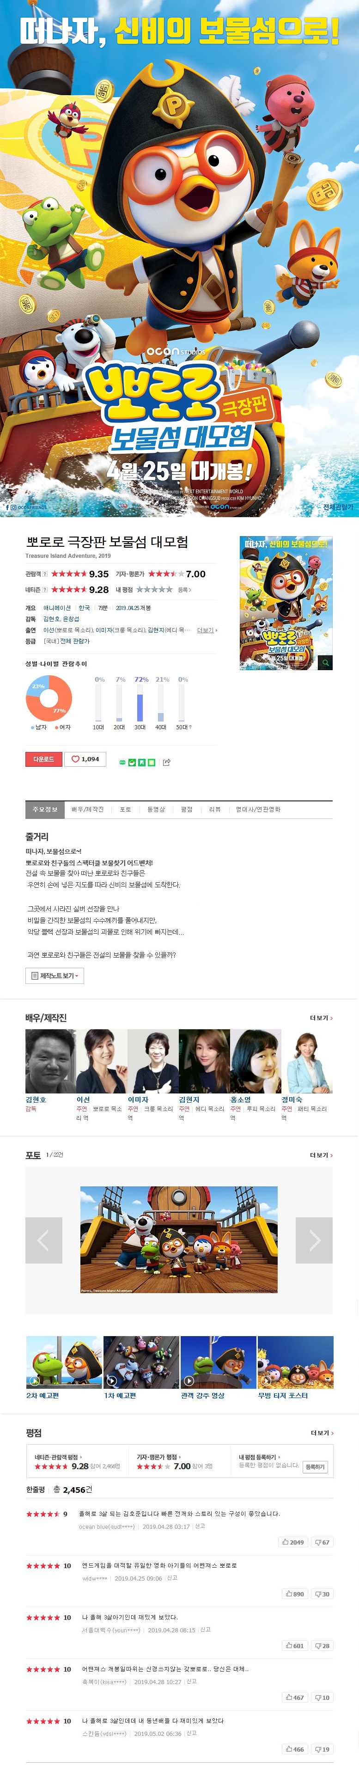
Task: Expand cast list via 더보기 next to 출연
Action: point(206,629)
